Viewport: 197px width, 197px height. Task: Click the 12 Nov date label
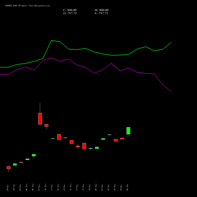point(58,187)
